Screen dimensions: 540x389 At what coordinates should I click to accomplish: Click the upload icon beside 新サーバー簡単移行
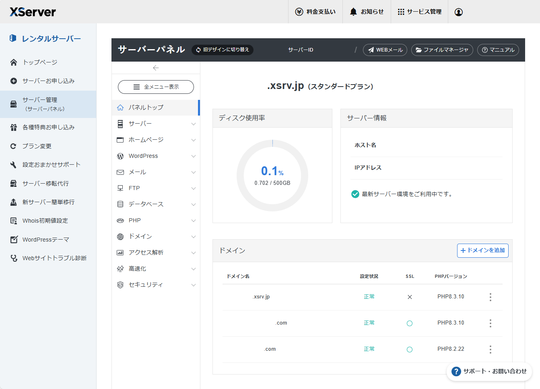coord(13,202)
